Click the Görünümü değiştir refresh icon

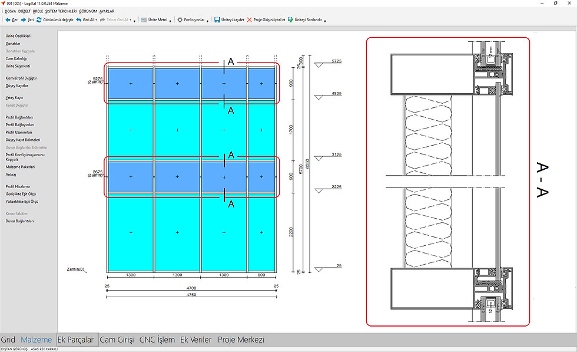click(39, 20)
